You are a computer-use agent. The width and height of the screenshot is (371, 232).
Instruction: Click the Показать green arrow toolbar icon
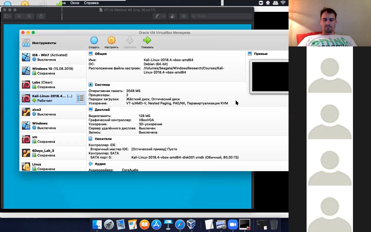click(x=147, y=42)
